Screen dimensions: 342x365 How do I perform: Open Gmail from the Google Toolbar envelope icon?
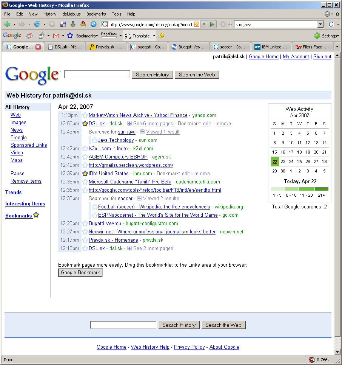56,36
